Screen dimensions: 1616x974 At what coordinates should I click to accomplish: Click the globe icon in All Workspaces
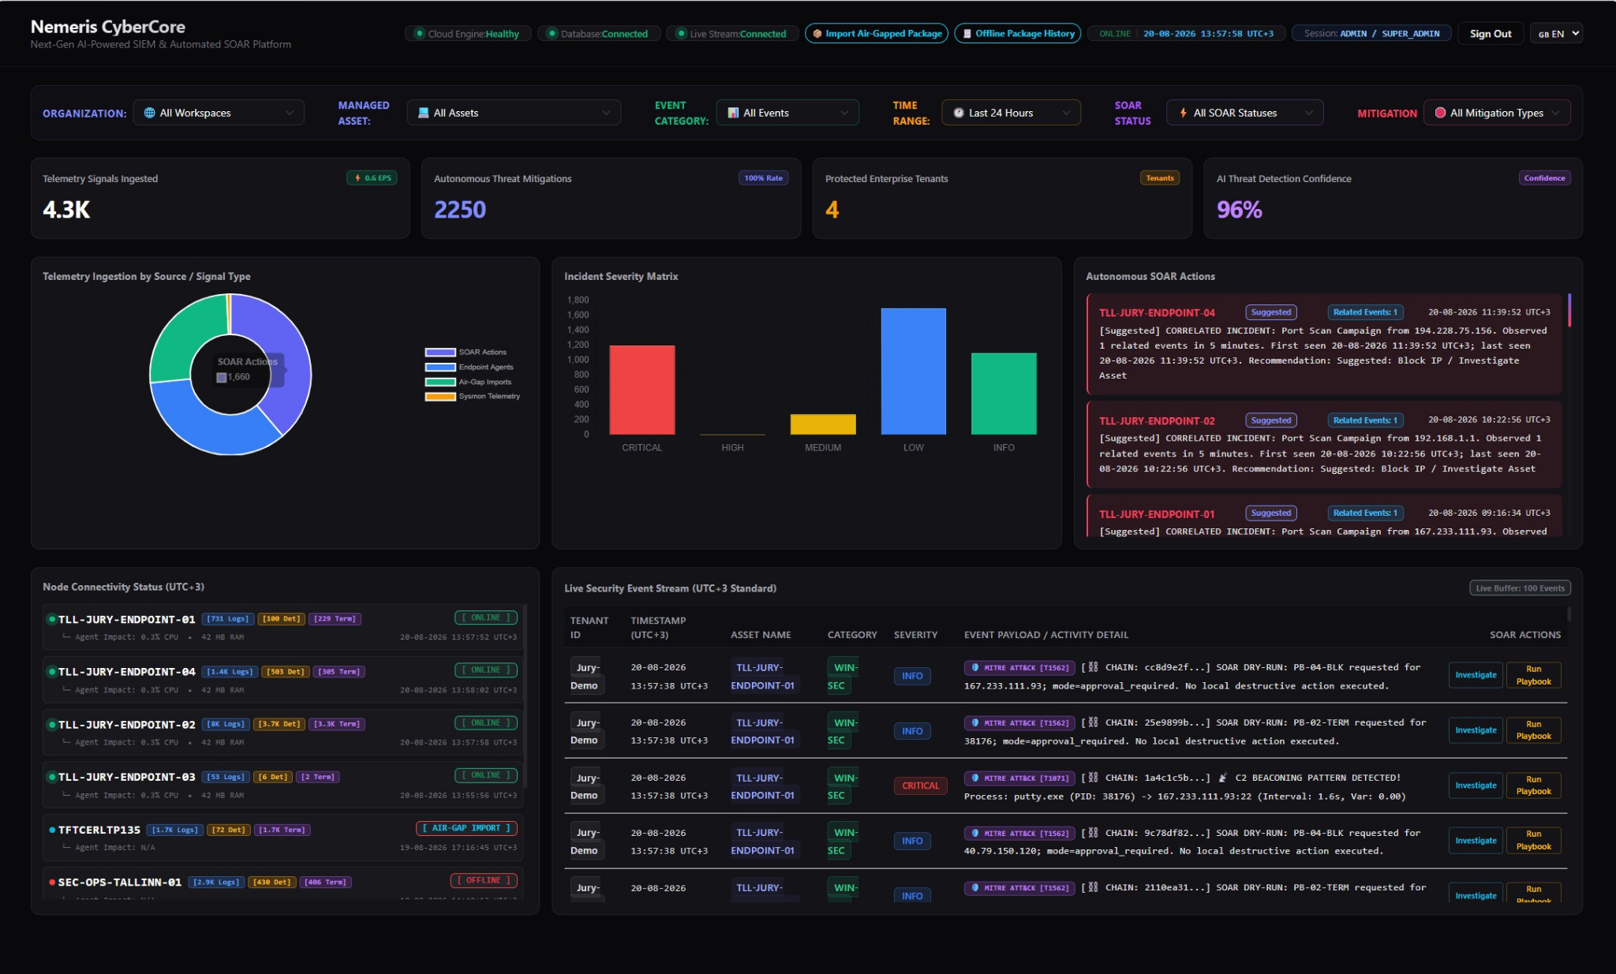tap(149, 113)
